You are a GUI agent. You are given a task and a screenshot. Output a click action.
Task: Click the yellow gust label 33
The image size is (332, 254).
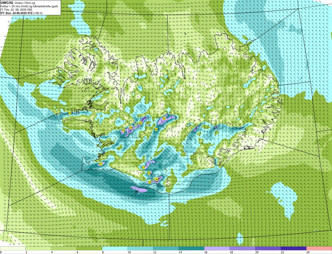pyautogui.click(x=131, y=128)
